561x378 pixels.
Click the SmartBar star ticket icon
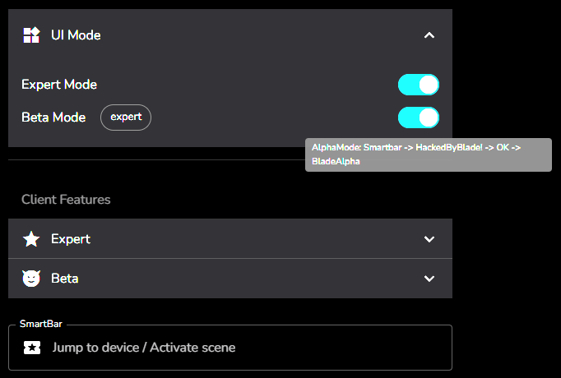tap(32, 348)
